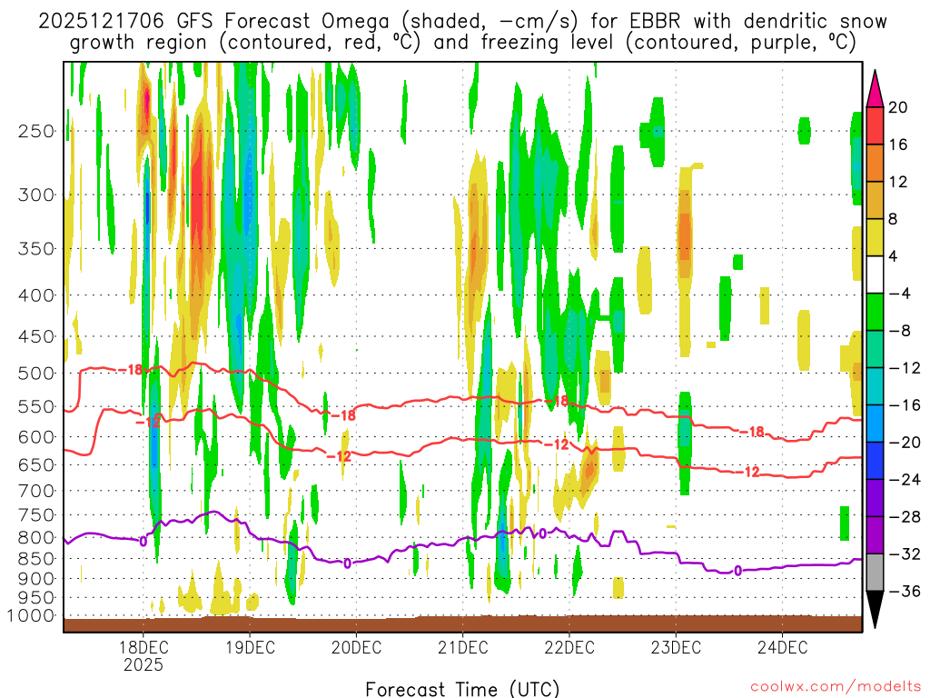The image size is (930, 698).
Task: Click the 850 pressure level label
Action: pyautogui.click(x=36, y=559)
